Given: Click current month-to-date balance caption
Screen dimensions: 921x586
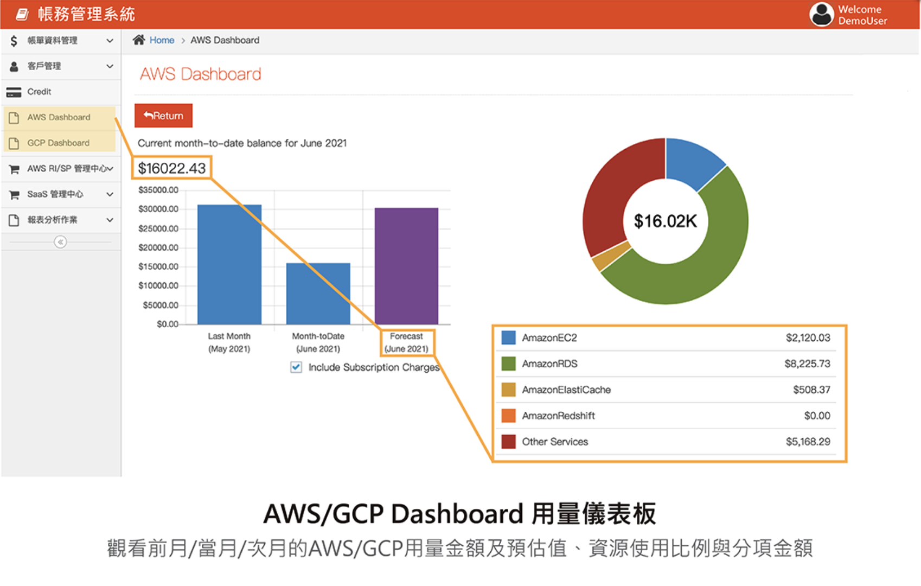Looking at the screenshot, I should pyautogui.click(x=242, y=143).
